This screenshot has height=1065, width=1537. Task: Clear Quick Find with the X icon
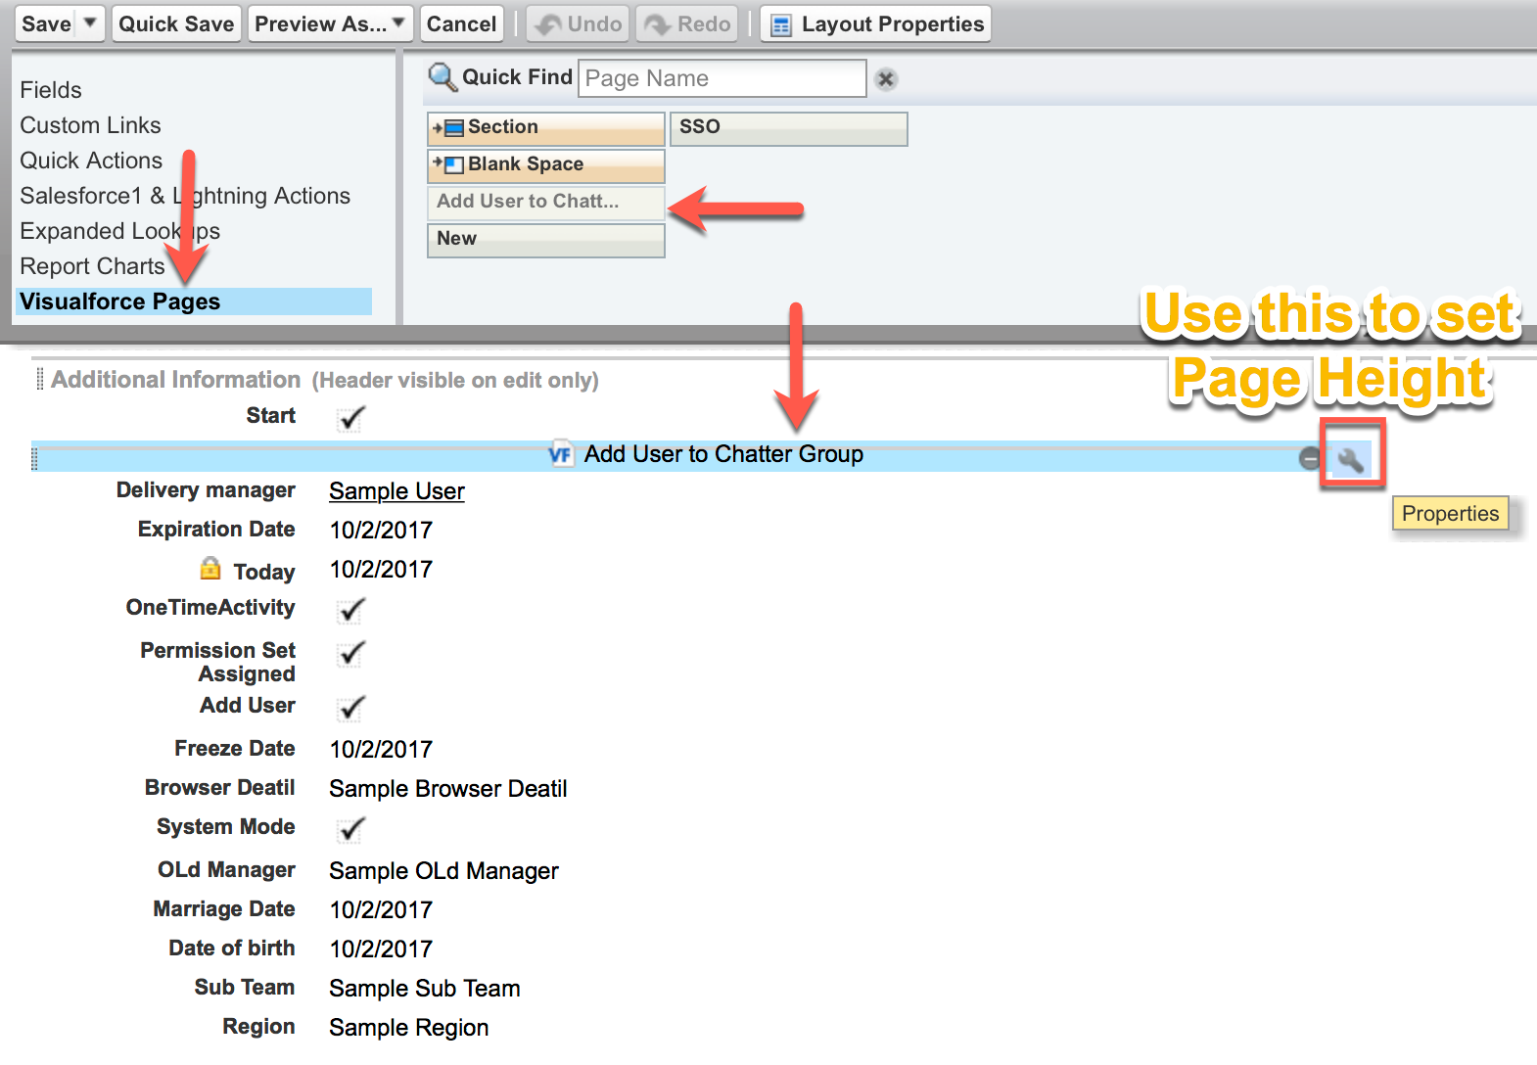[x=886, y=79]
